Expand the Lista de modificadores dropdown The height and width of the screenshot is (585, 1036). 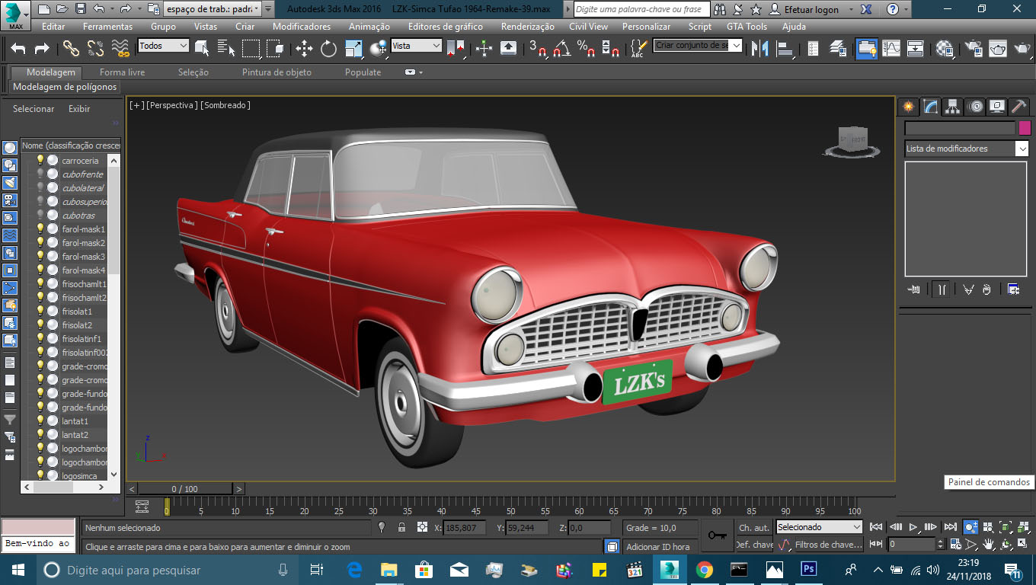click(1022, 149)
